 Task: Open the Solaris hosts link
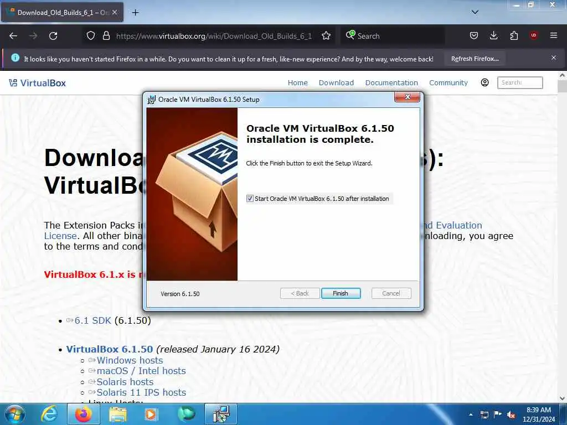[125, 382]
